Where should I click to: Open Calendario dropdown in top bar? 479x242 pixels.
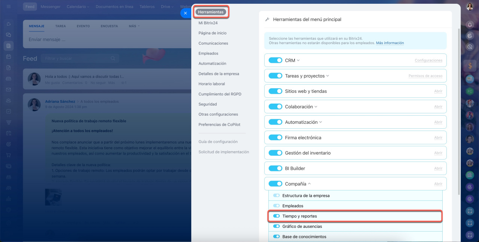[78, 7]
